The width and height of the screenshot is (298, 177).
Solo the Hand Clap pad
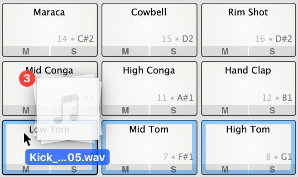coord(272,110)
